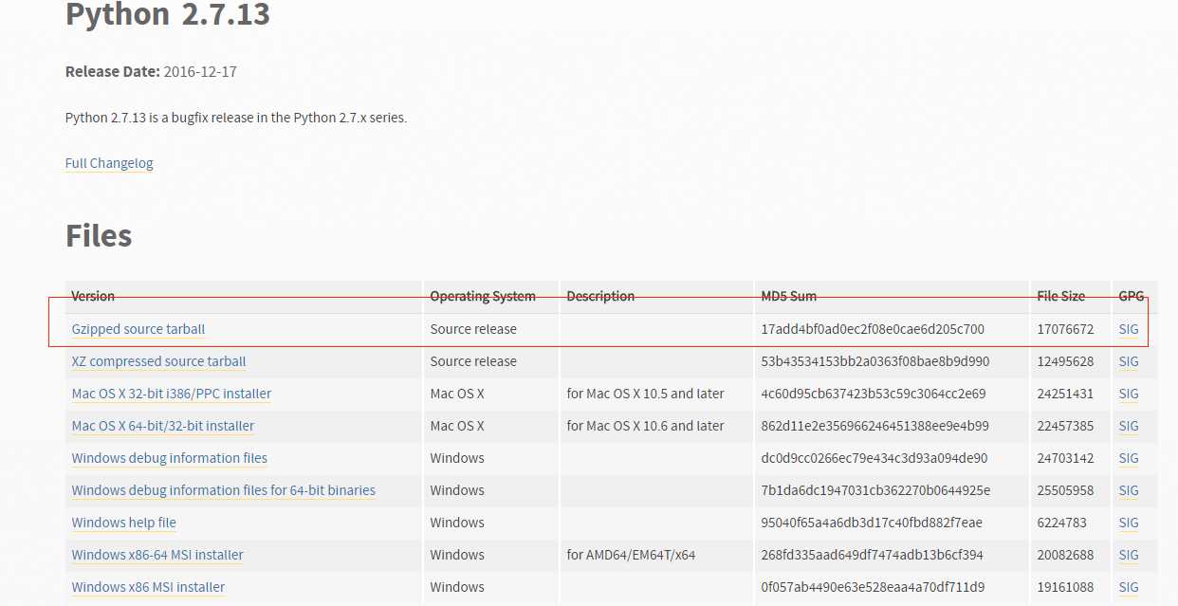Click file size 24251431
Image resolution: width=1178 pixels, height=606 pixels.
coord(1065,394)
